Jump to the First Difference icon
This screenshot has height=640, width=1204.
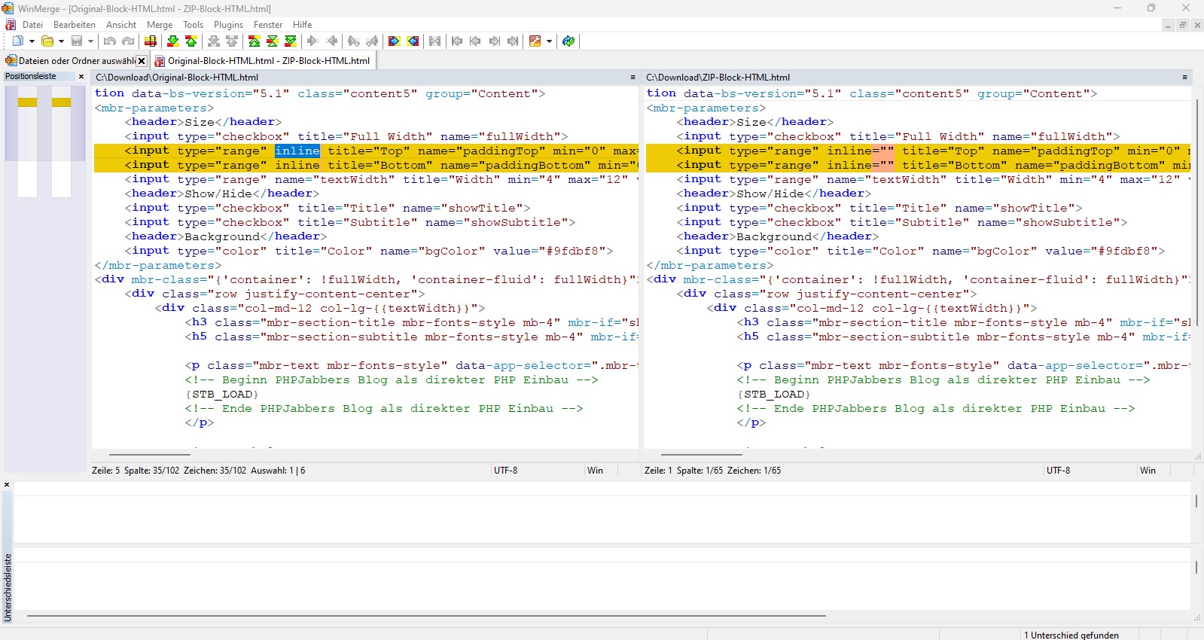pyautogui.click(x=255, y=41)
